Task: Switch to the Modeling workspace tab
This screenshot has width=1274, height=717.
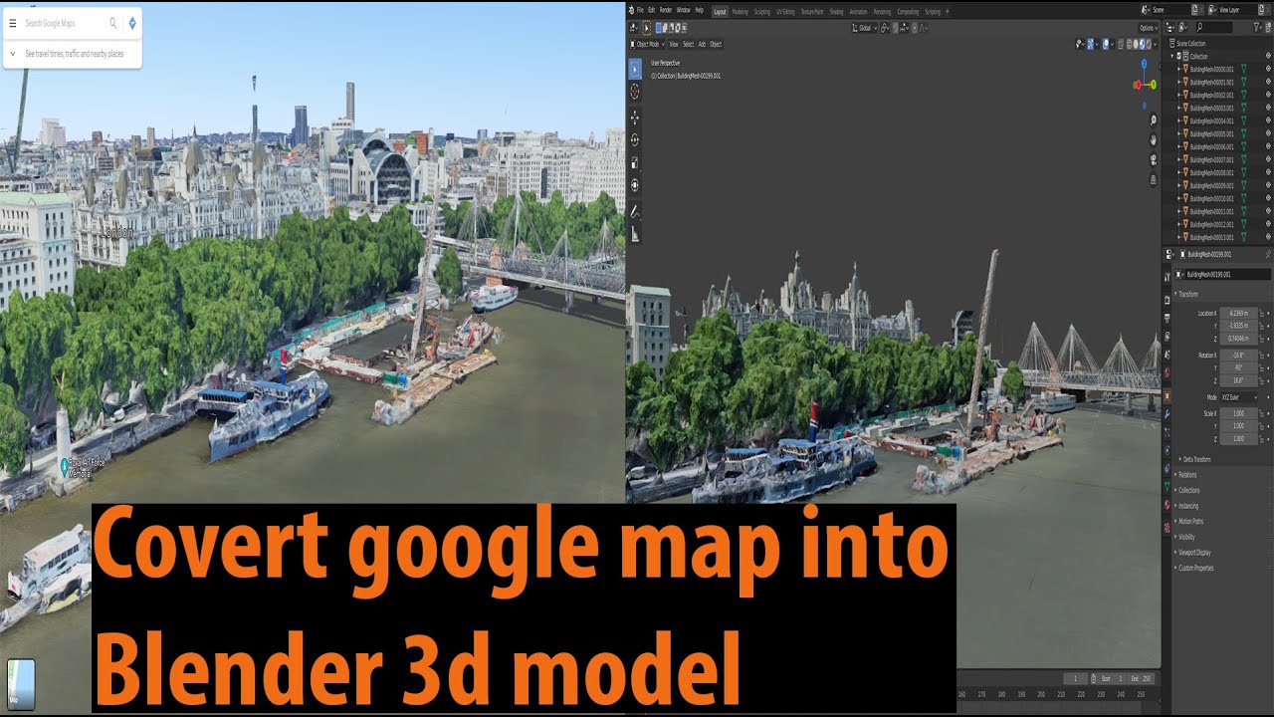Action: (x=740, y=11)
